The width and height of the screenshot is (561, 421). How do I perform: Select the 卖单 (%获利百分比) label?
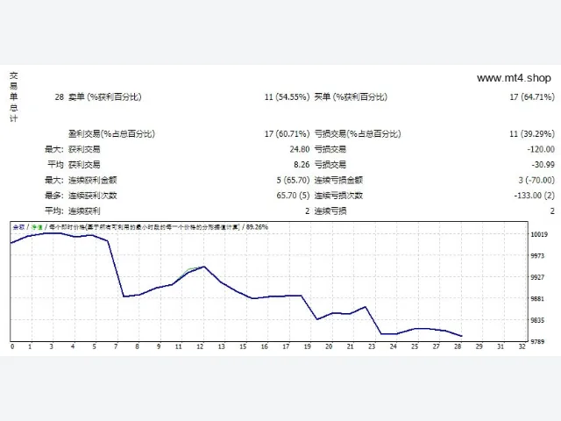point(105,97)
